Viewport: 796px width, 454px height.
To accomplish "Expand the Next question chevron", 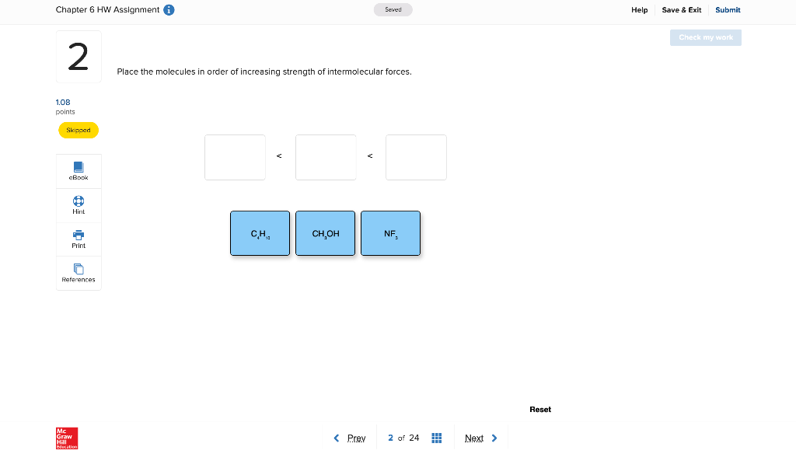I will [493, 438].
